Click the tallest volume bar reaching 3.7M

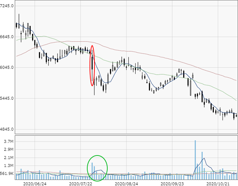[x=195, y=160]
